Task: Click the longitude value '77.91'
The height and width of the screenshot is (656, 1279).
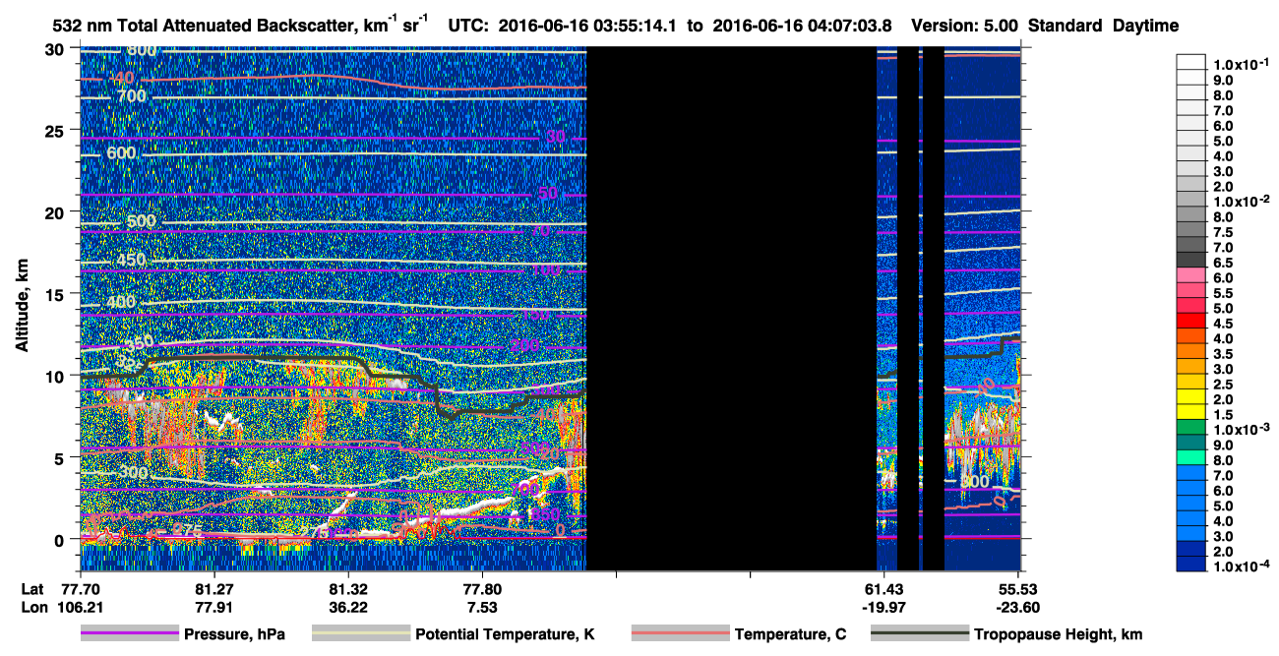Action: [213, 607]
